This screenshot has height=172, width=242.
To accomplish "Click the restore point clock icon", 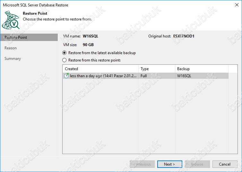I will tap(66, 76).
